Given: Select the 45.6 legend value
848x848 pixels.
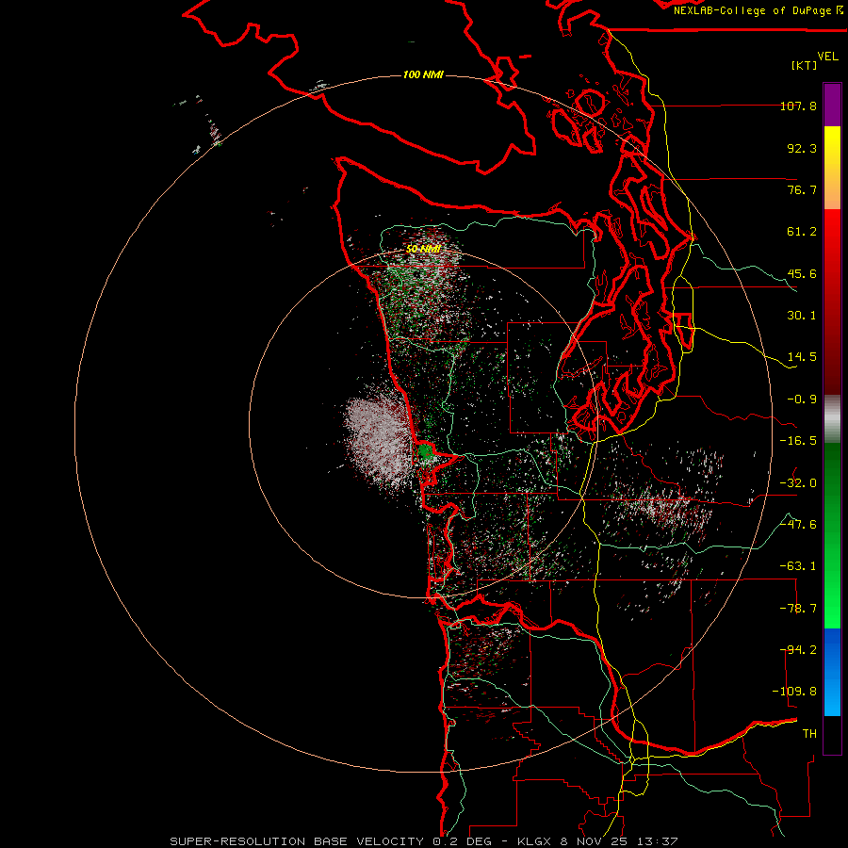Looking at the screenshot, I should 802,273.
